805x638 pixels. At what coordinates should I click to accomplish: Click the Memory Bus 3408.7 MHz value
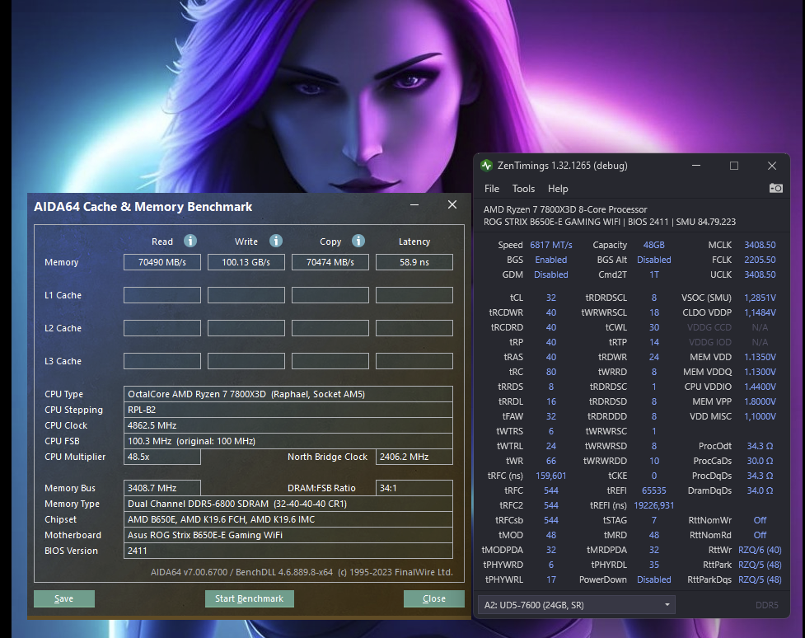(x=162, y=488)
